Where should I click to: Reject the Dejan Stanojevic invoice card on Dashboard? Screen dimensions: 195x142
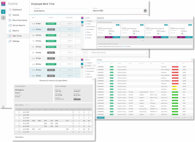[133, 37]
